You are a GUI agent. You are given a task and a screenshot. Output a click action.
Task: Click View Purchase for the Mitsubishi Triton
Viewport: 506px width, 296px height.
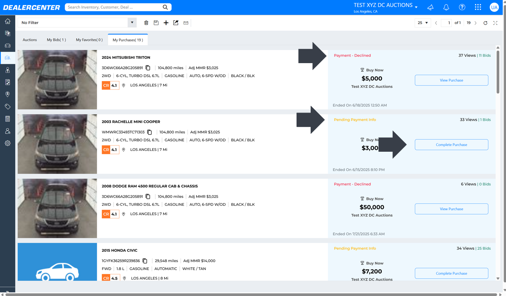(x=451, y=80)
